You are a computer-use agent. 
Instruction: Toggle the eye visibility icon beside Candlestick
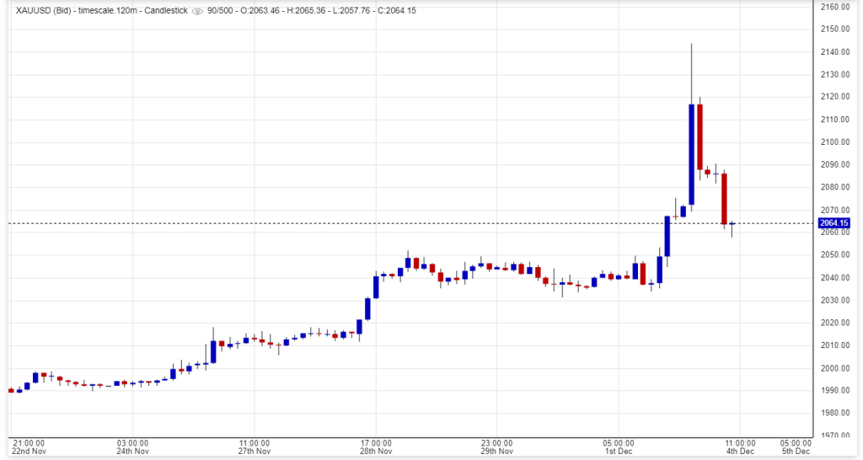[x=197, y=11]
